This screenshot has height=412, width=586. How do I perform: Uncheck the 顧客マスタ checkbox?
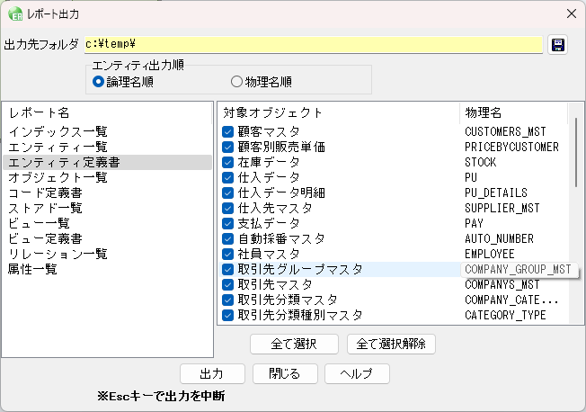click(227, 131)
